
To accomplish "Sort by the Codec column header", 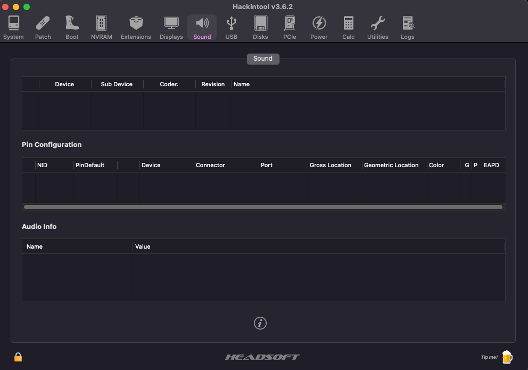I will tap(169, 84).
